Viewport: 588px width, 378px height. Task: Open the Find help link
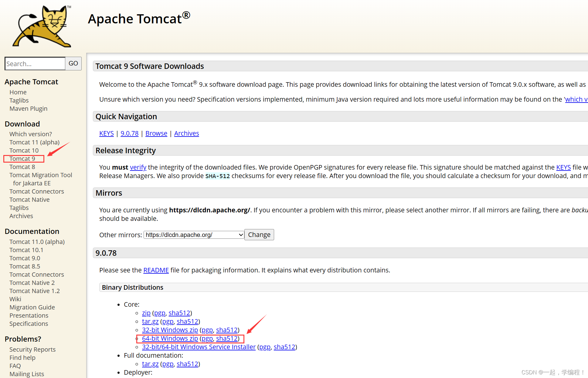[x=22, y=357]
